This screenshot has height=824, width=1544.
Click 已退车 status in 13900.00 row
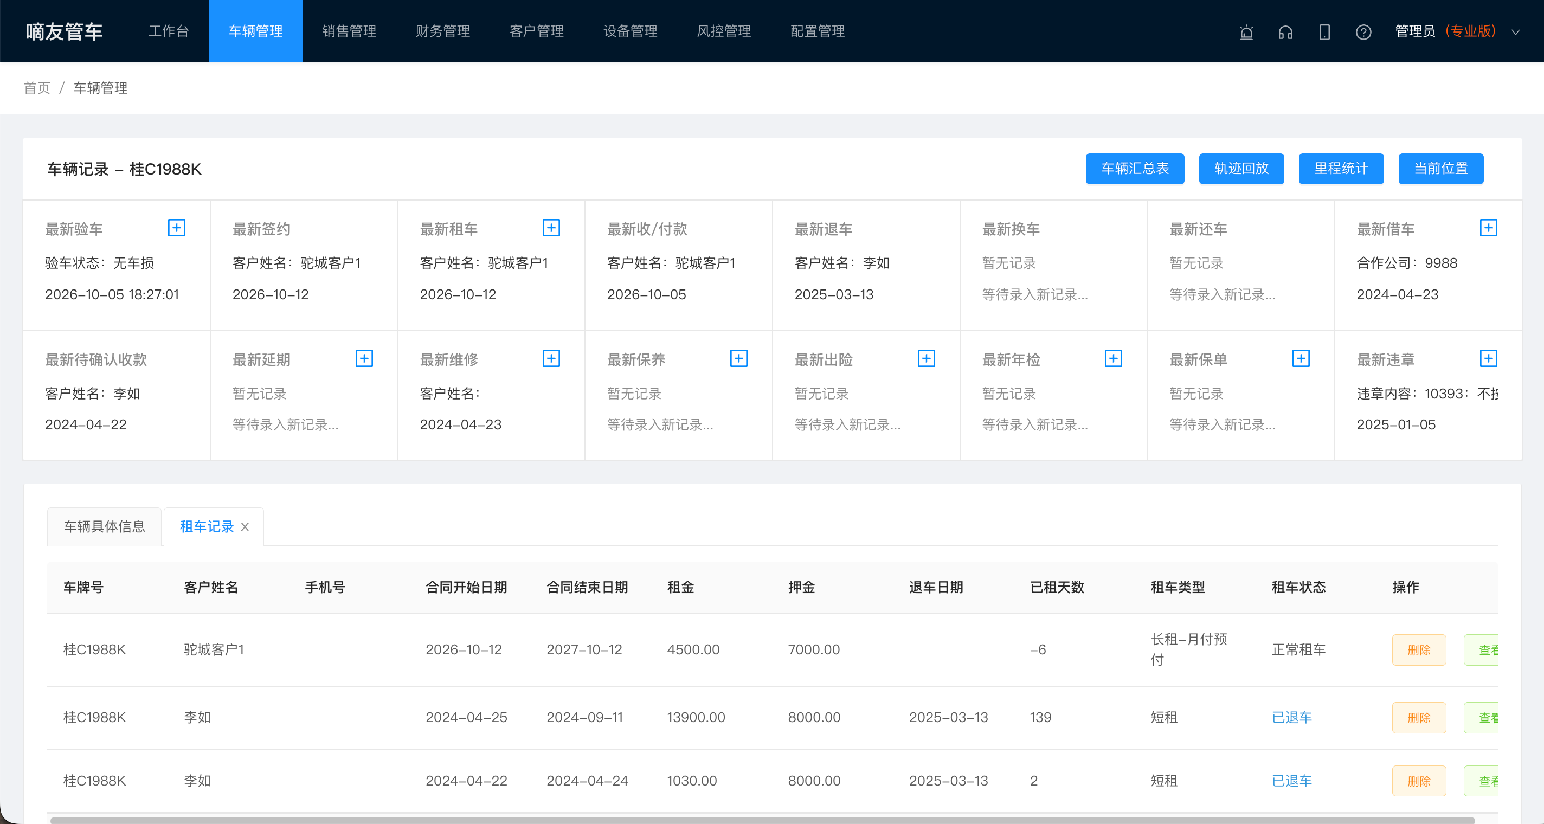click(x=1292, y=717)
